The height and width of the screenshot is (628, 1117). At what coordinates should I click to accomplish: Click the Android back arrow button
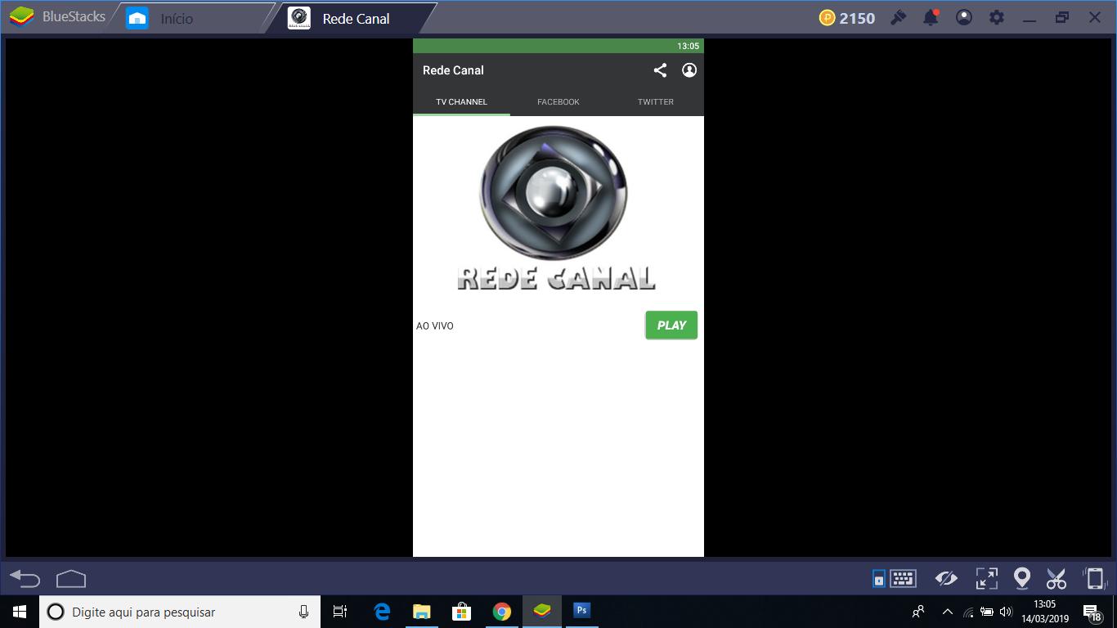(25, 579)
